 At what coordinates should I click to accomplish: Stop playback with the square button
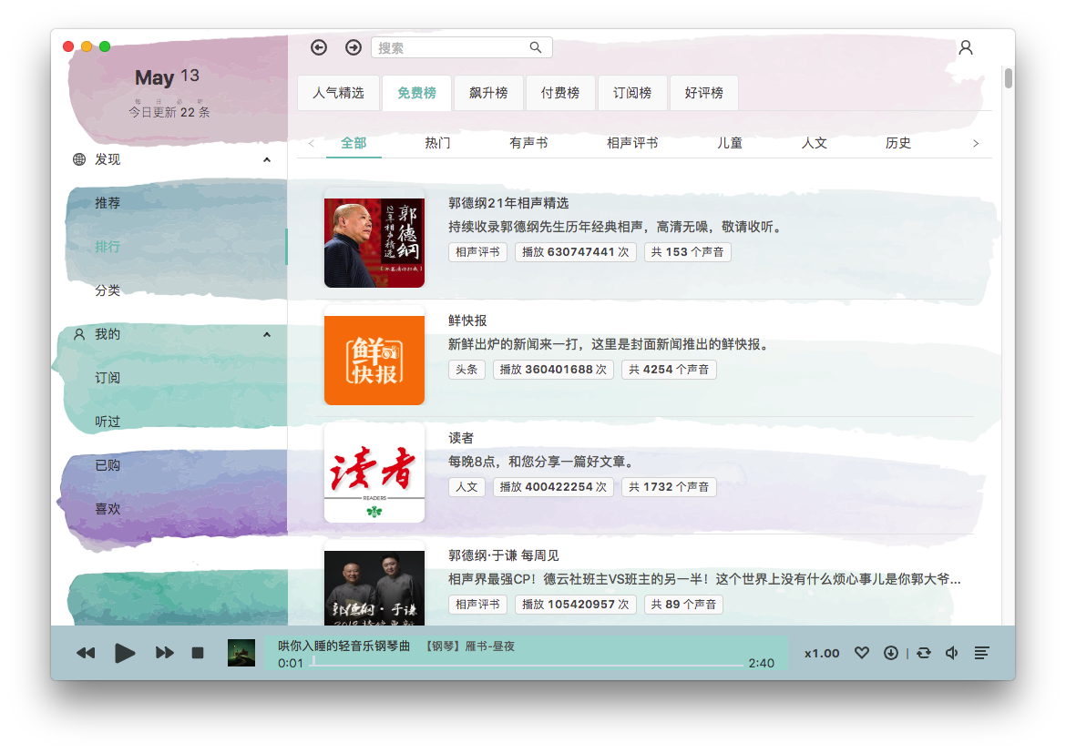[198, 653]
